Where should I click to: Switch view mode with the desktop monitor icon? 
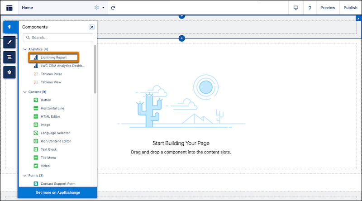coord(296,8)
